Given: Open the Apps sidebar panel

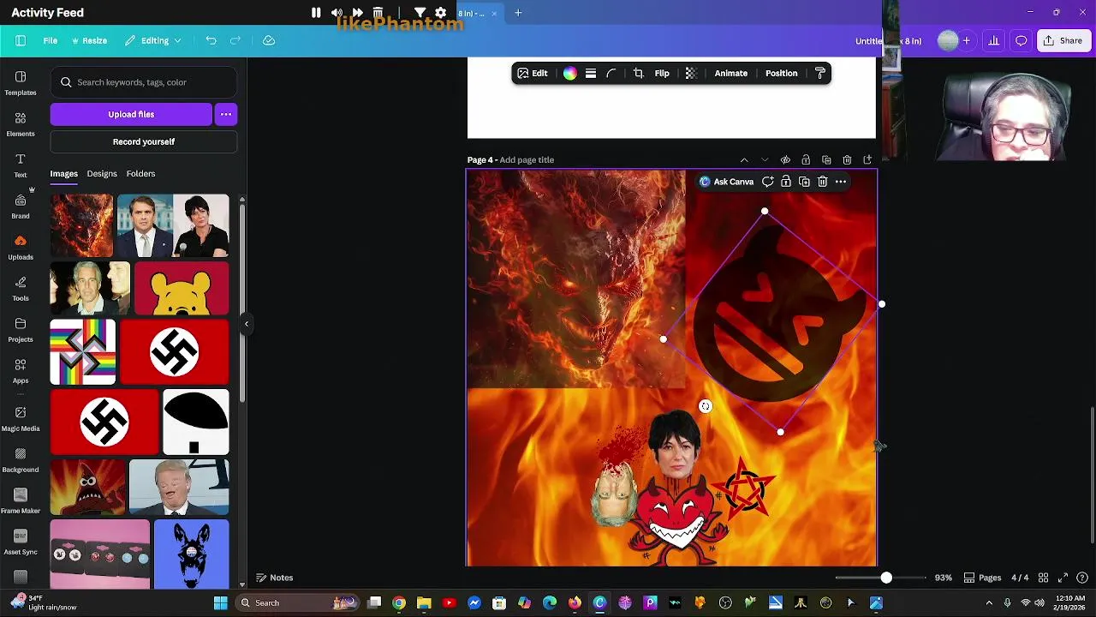Looking at the screenshot, I should click(21, 370).
